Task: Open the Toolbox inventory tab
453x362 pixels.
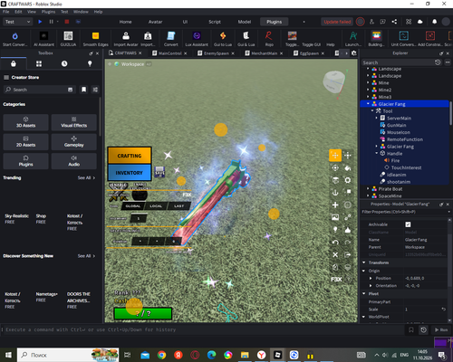Action: point(39,63)
